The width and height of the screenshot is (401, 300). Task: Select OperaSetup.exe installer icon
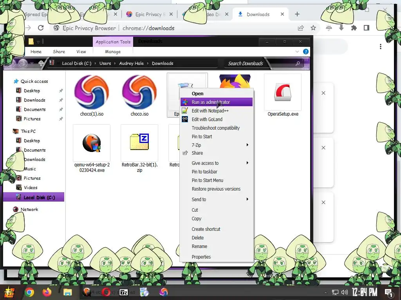[x=283, y=92]
